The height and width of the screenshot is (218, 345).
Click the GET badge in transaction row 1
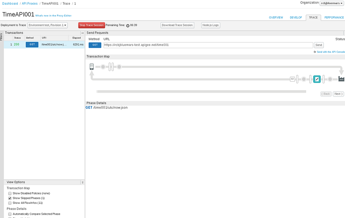32,45
